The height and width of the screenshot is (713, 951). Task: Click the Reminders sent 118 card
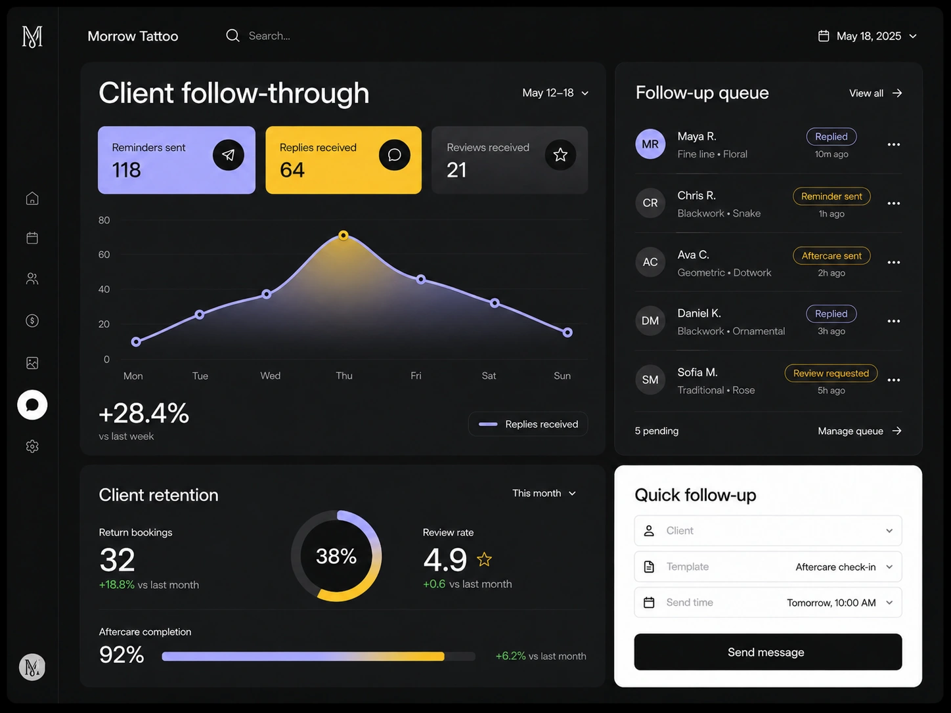(x=177, y=160)
